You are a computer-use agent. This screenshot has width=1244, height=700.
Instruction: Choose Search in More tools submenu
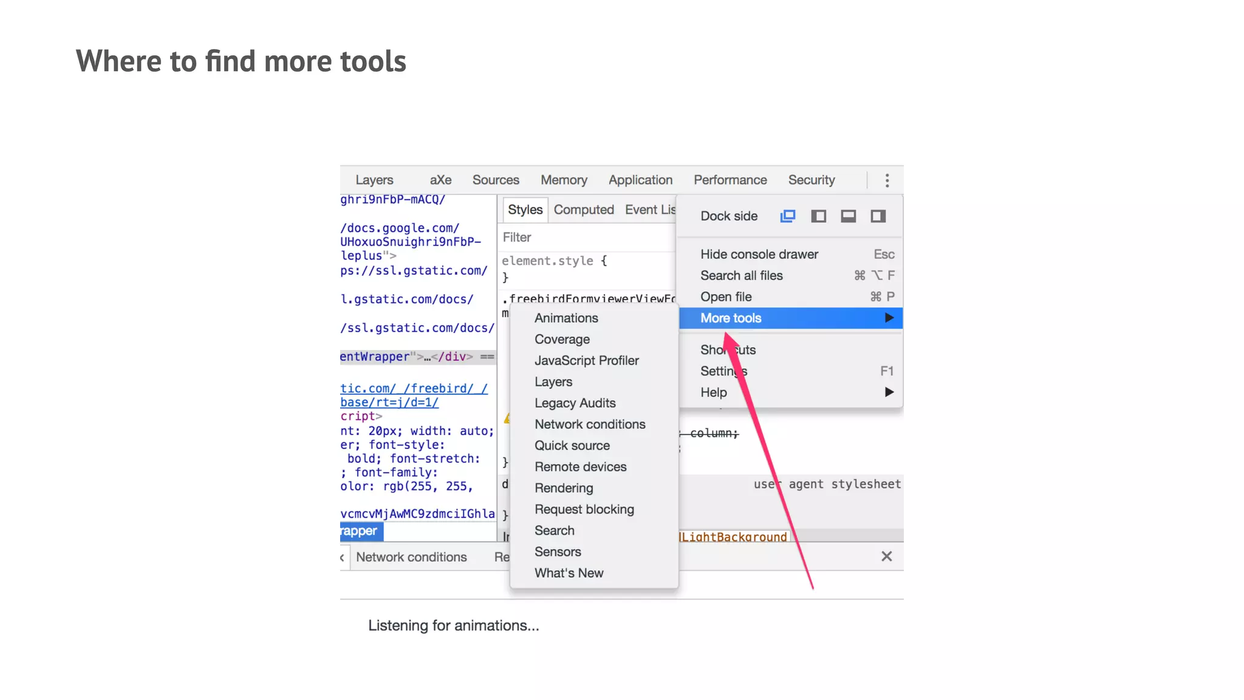pyautogui.click(x=594, y=531)
